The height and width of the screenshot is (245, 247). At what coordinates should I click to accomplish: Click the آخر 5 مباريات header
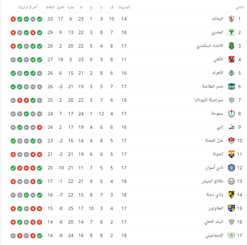(x=27, y=7)
